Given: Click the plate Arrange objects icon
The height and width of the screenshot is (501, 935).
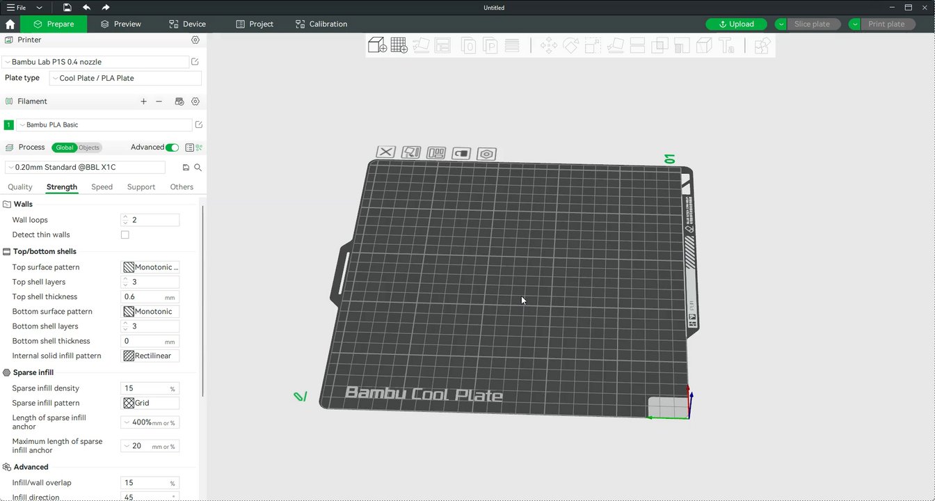Looking at the screenshot, I should 436,152.
